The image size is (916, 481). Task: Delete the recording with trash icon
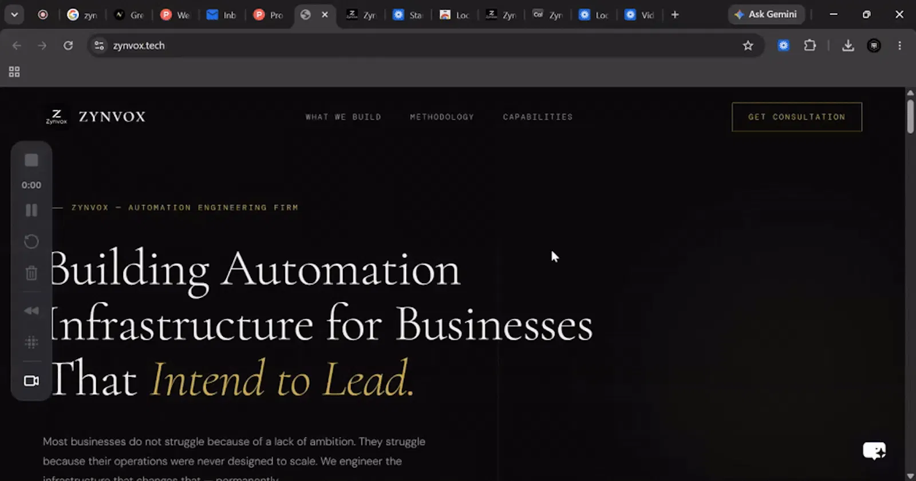(x=31, y=273)
